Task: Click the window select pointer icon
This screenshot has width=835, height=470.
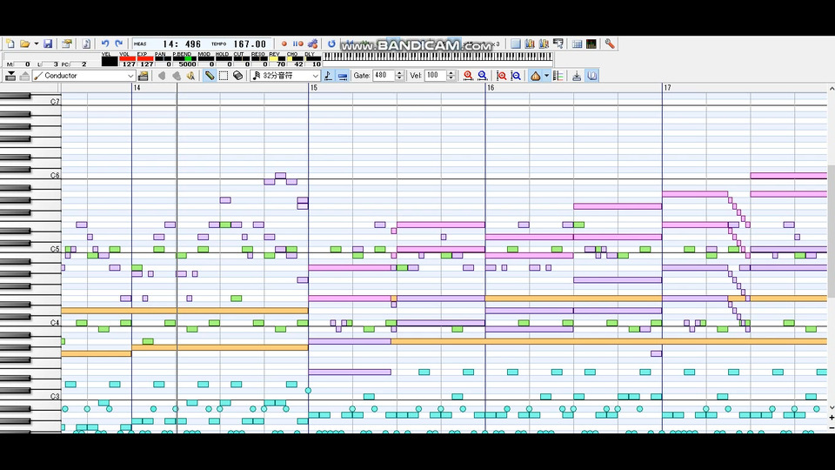Action: pyautogui.click(x=558, y=44)
